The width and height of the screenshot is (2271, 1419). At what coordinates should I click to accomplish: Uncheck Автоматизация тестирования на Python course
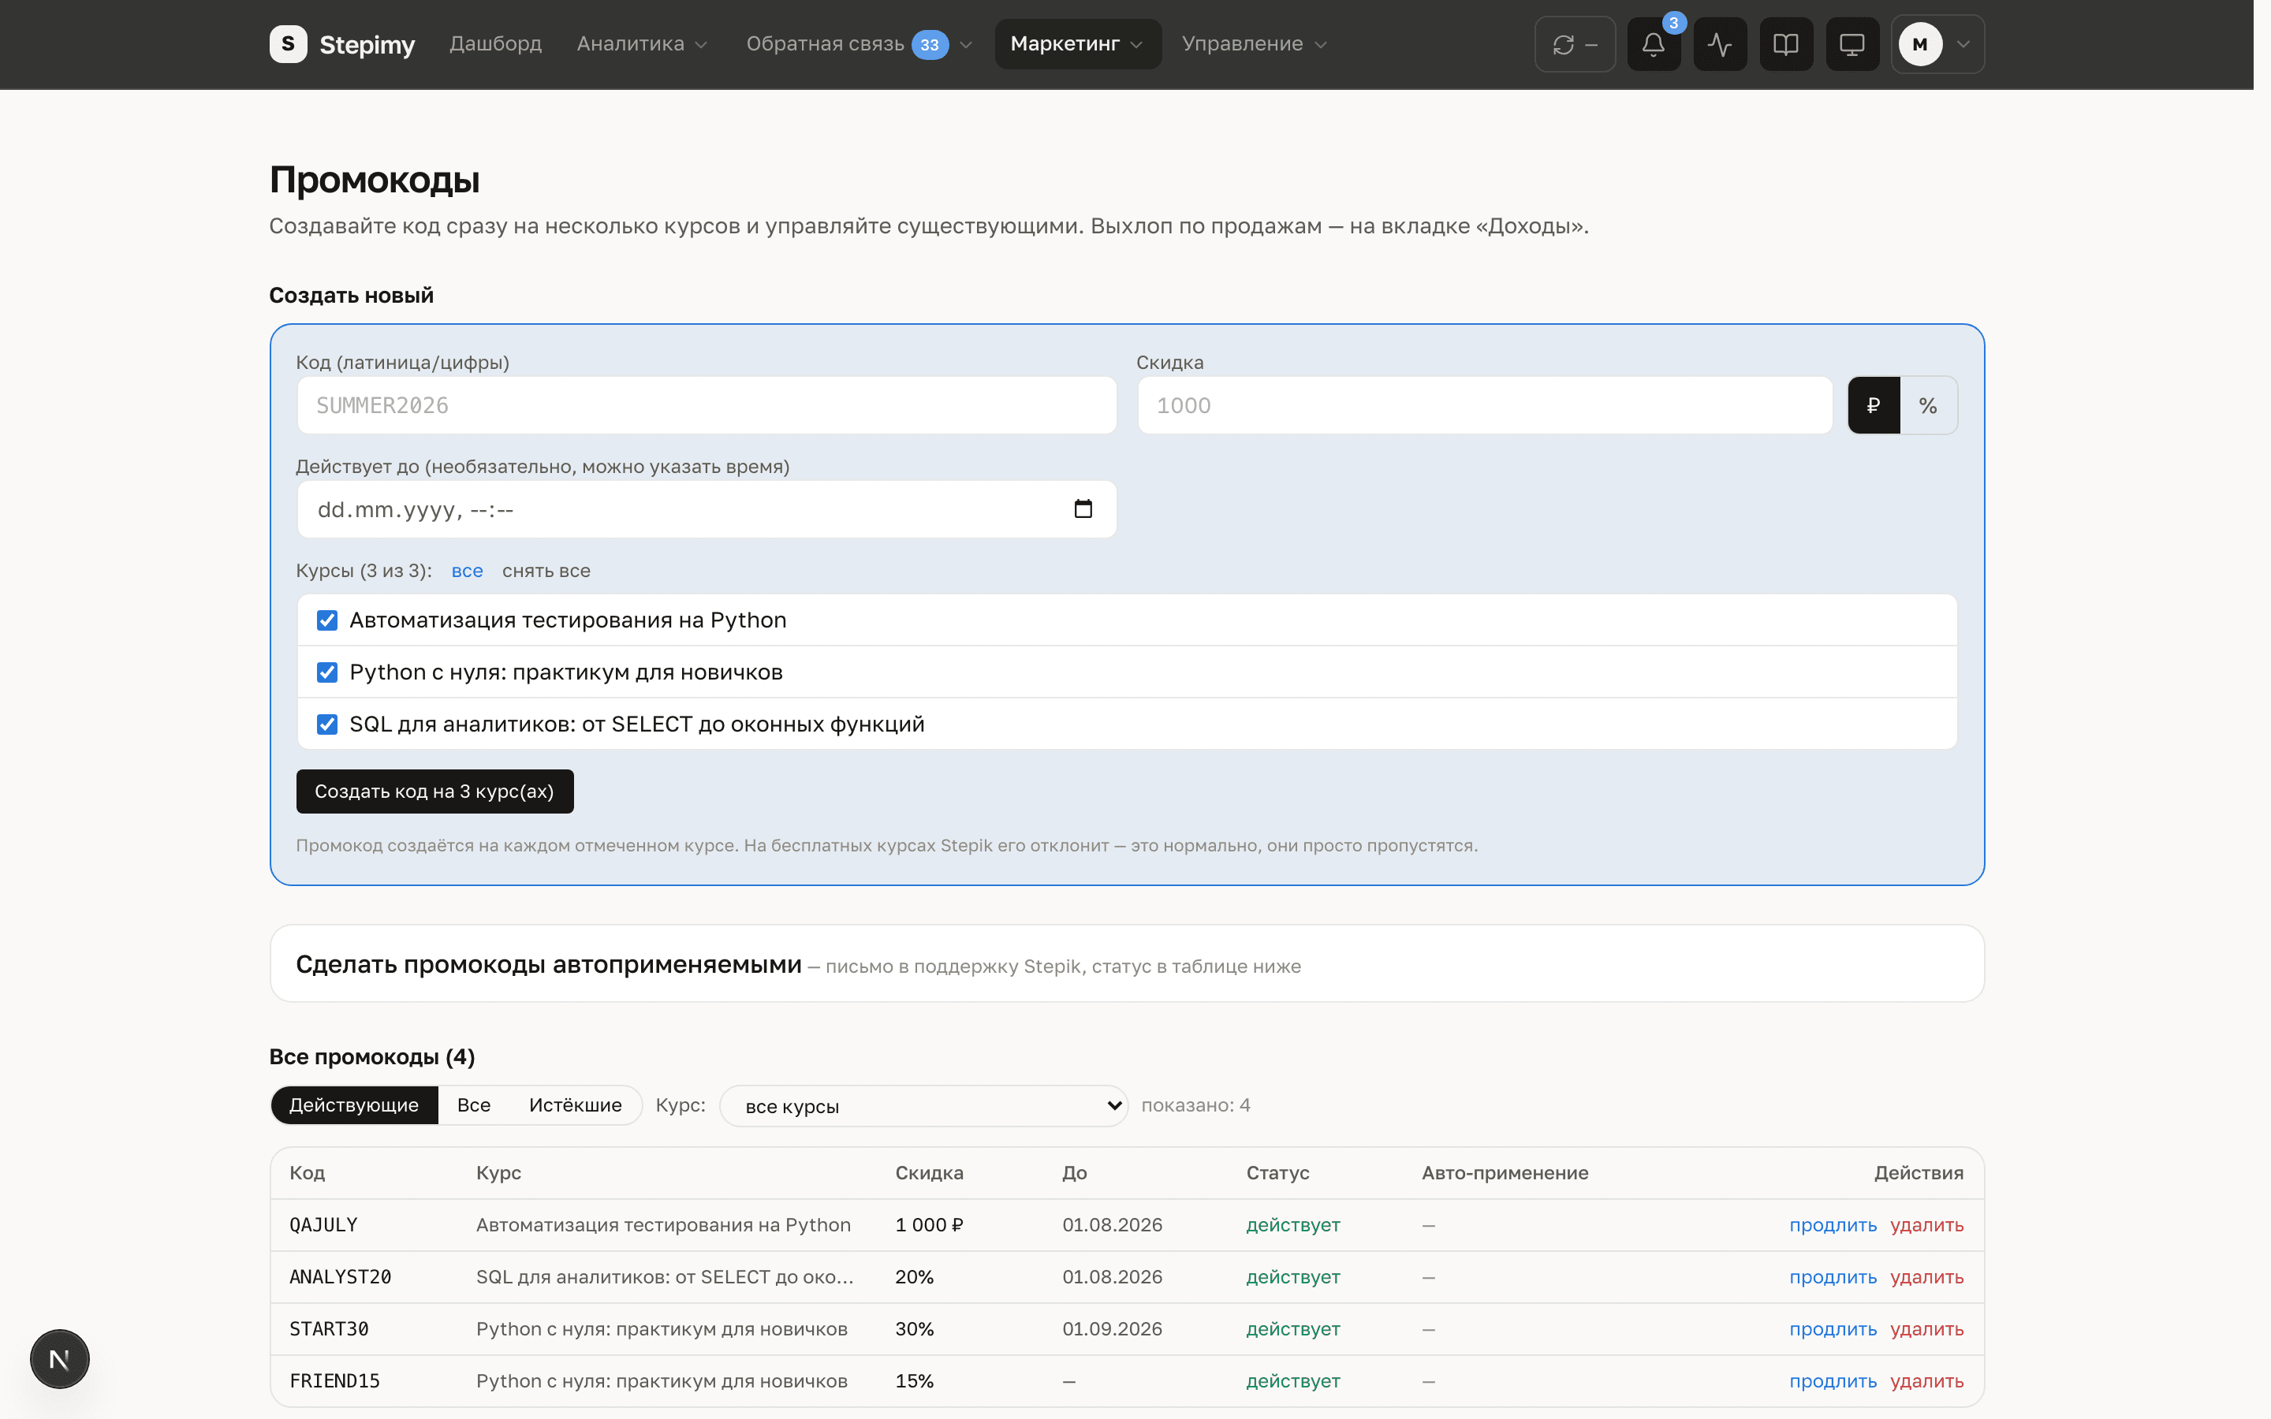[x=326, y=620]
